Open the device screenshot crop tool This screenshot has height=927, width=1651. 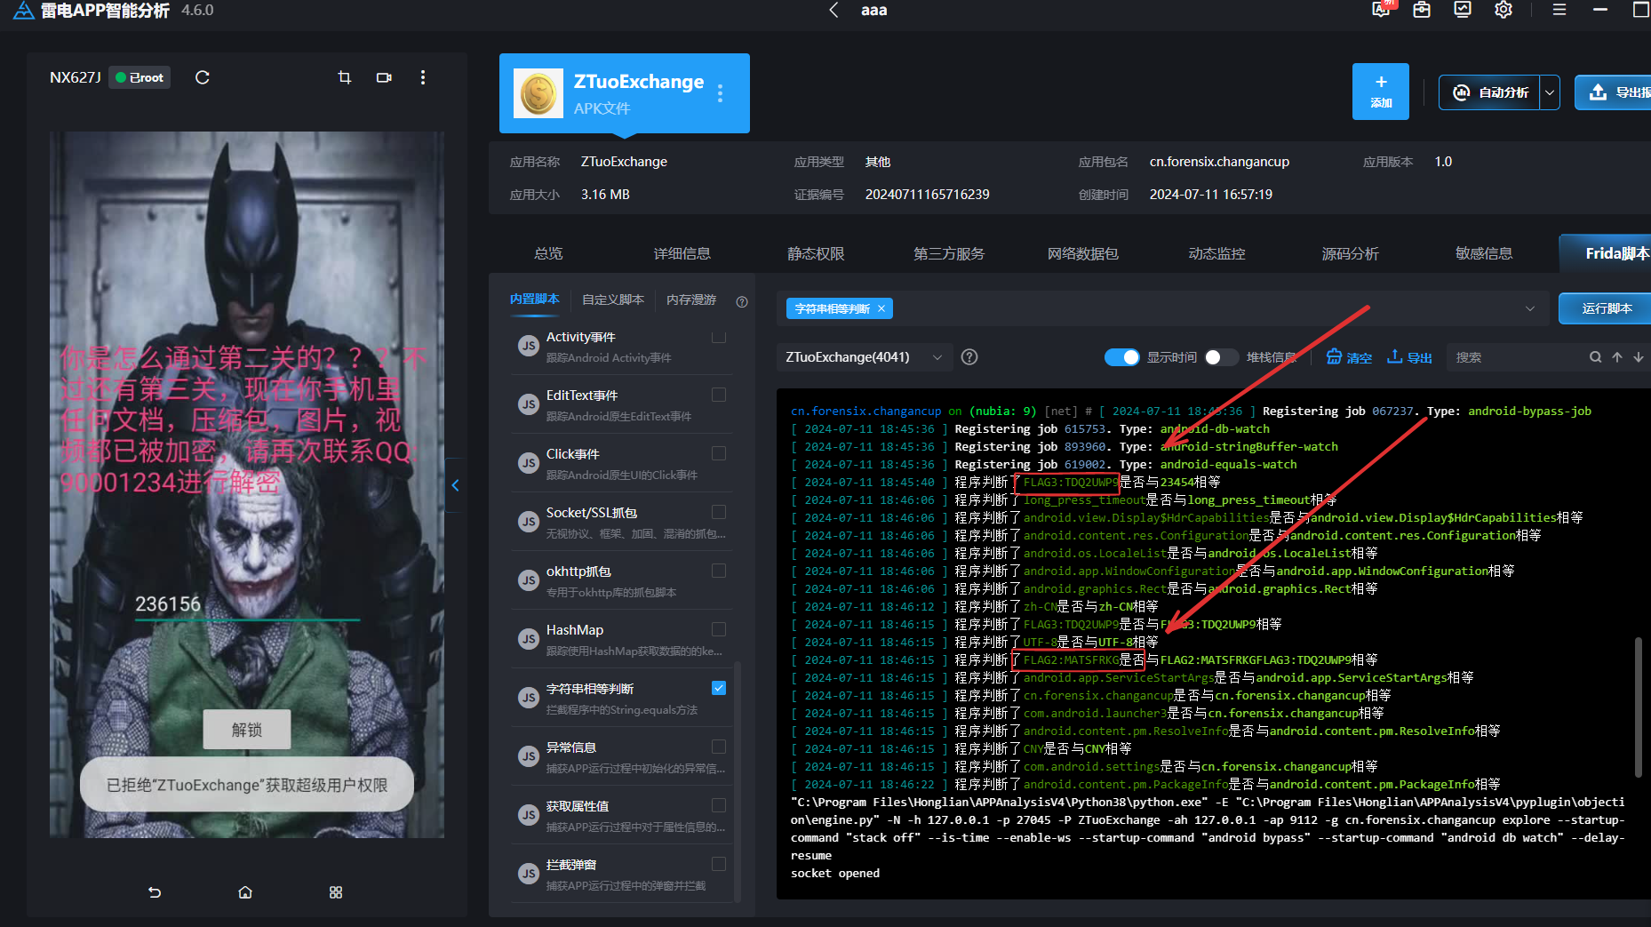tap(345, 77)
